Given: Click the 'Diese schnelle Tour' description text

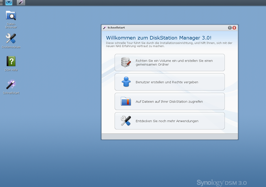Looking at the screenshot, I should tap(169, 45).
